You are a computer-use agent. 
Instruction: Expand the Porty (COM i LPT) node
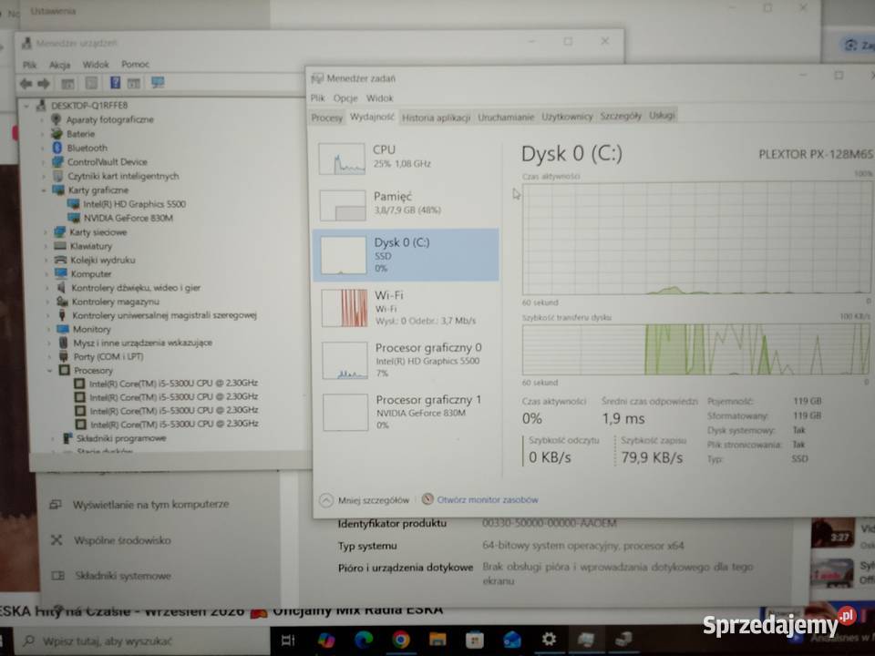pyautogui.click(x=49, y=356)
